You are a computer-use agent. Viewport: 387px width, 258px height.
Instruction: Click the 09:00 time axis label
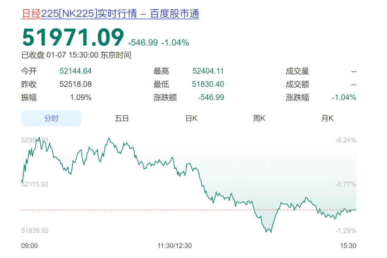(x=29, y=246)
